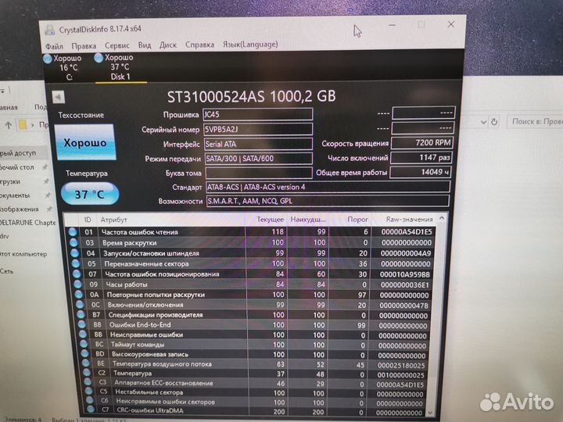Screen dimensions: 563x422
Task: Click status circle of row B8 Ошибки End-to-End
Action: pos(82,324)
